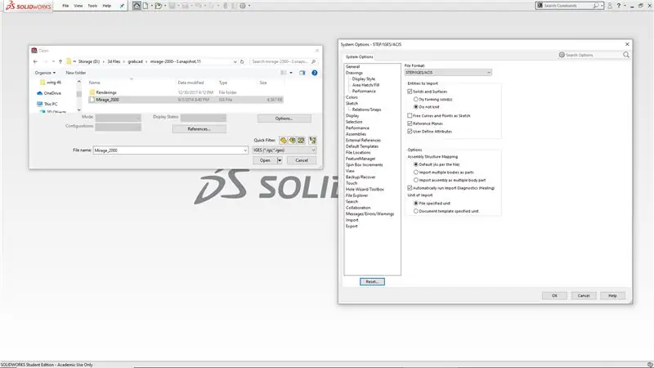
Task: Open the IGES file type dropdown
Action: click(284, 150)
